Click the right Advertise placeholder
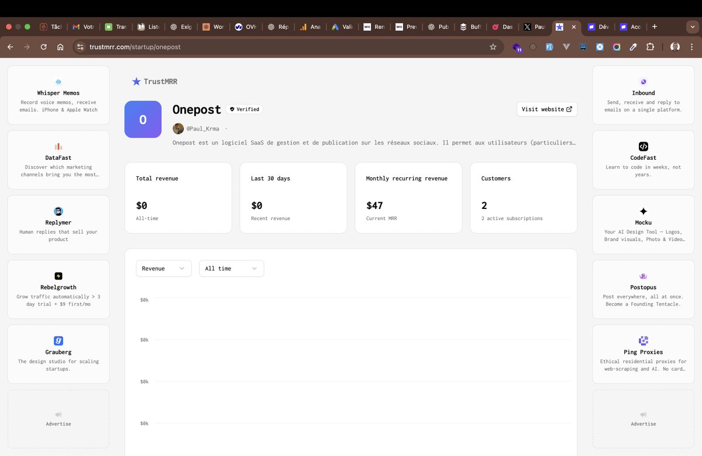 click(x=643, y=419)
